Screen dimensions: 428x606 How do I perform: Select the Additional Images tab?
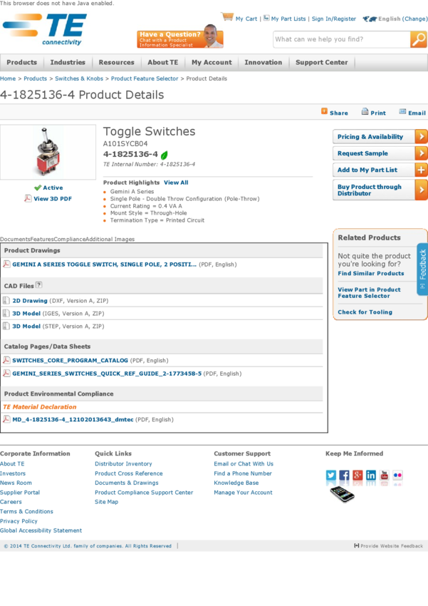coord(110,240)
